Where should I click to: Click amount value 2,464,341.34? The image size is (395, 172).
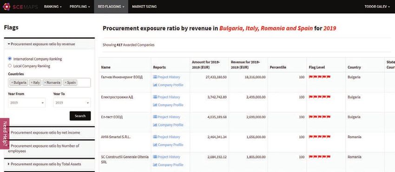pos(217,137)
